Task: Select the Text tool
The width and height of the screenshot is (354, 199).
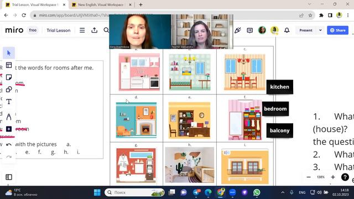Action: [9, 102]
